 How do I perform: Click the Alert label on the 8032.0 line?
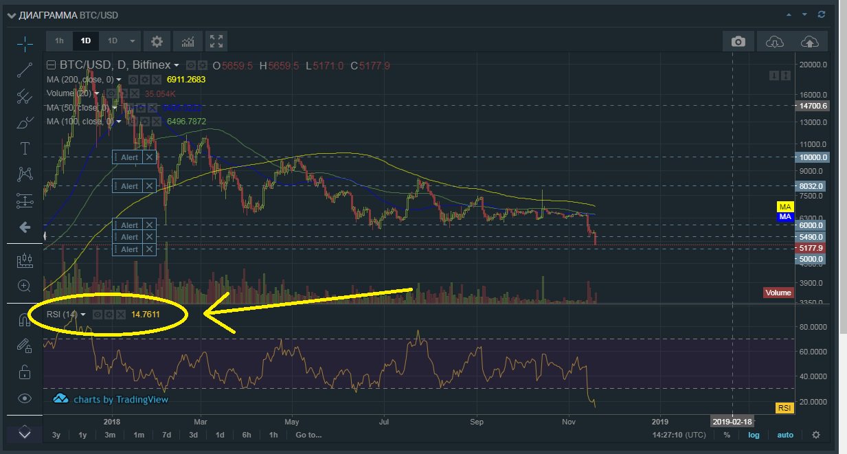[x=129, y=186]
